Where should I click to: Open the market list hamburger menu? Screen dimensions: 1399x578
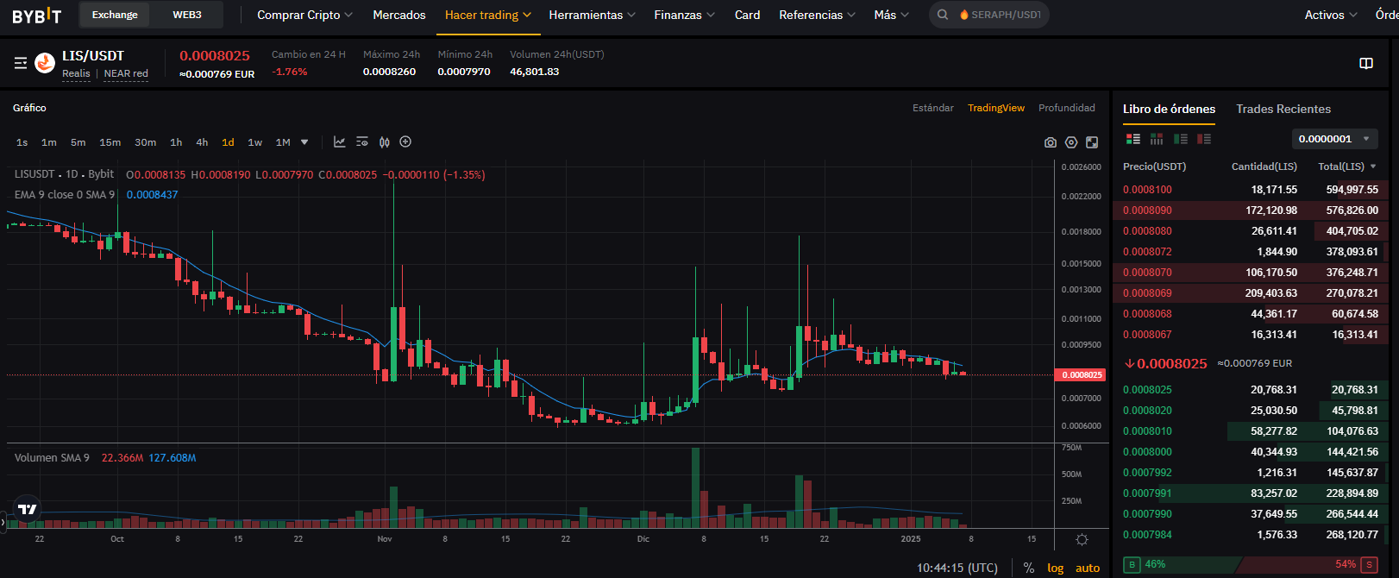coord(21,63)
